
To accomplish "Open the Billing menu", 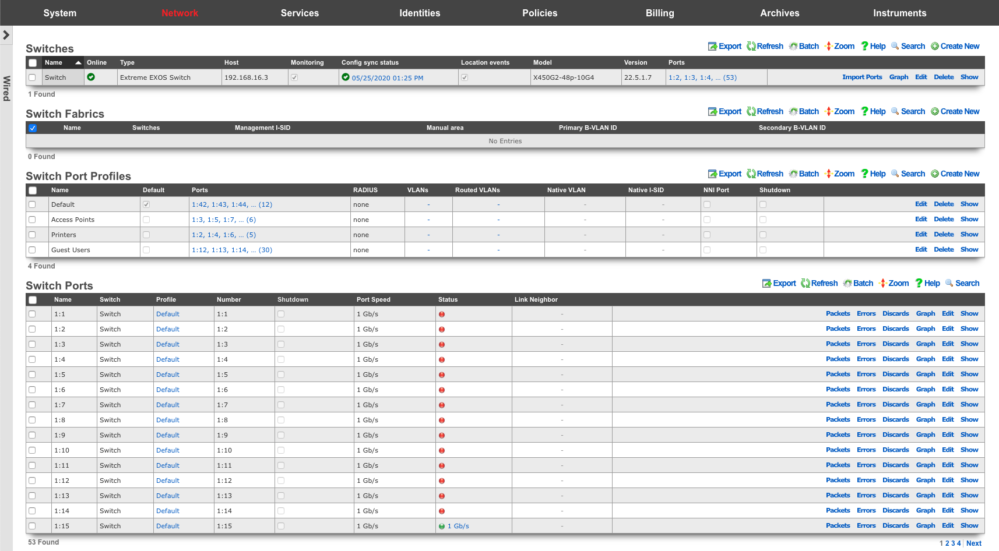I will tap(659, 13).
